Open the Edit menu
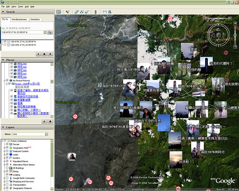This screenshot has height=191, width=239. pos(8,7)
